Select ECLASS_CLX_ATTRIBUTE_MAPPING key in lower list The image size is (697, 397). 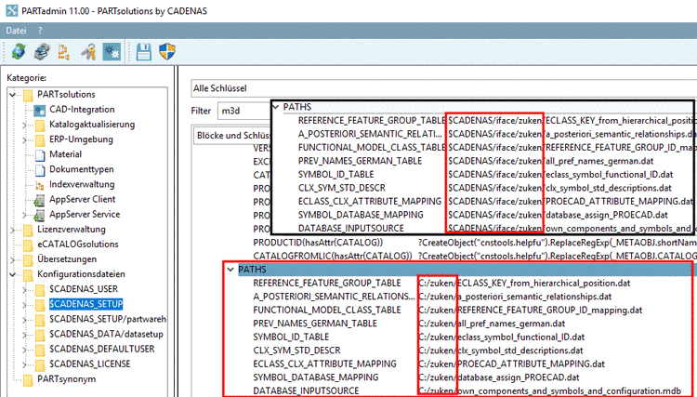(x=325, y=364)
